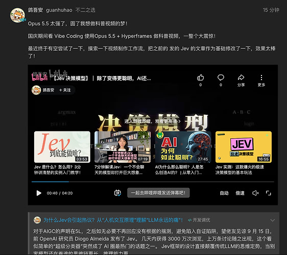Follow uploader with + 关注 button
This screenshot has width=287, height=255.
point(65,90)
